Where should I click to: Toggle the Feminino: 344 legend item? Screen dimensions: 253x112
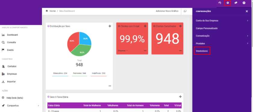coord(79,73)
